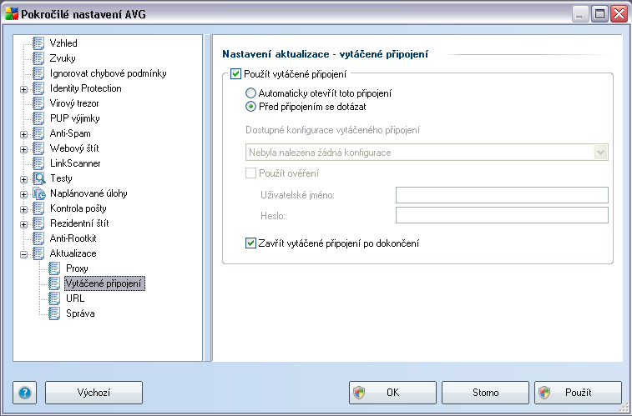Click the Testy magnifier icon

pyautogui.click(x=39, y=178)
